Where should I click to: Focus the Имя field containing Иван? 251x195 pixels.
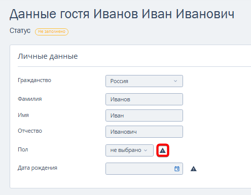click(144, 115)
